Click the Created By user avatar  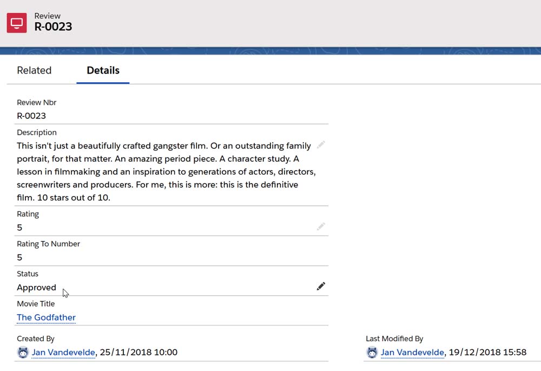tap(23, 353)
